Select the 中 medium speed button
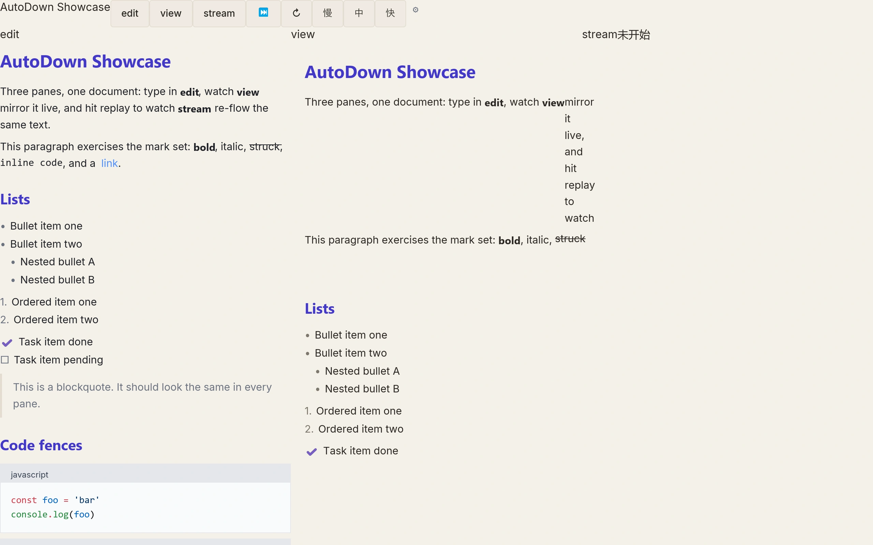 [359, 13]
